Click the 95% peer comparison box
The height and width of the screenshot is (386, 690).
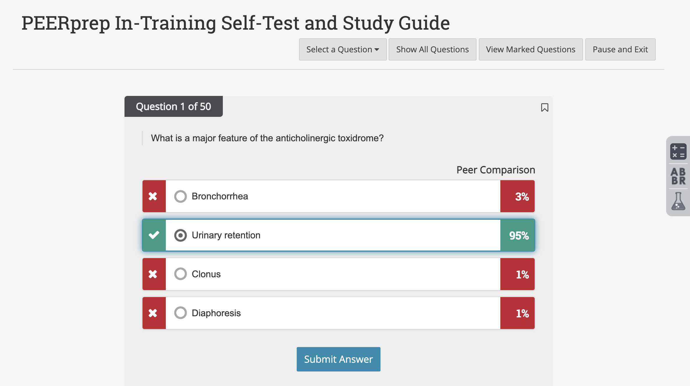point(517,235)
